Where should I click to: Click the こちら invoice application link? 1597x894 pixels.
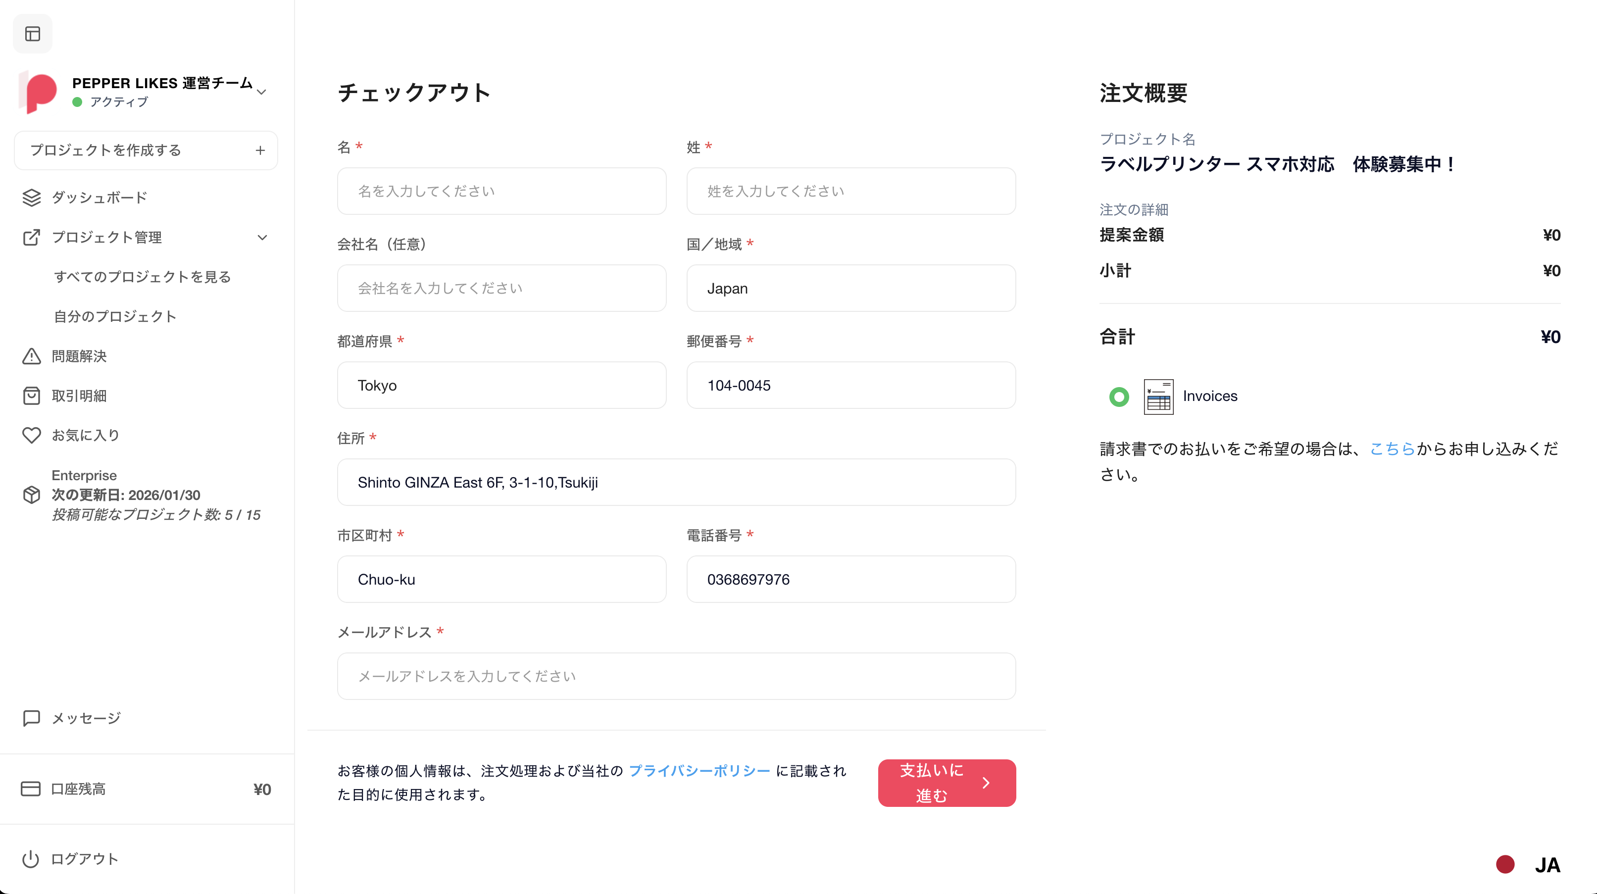1392,449
